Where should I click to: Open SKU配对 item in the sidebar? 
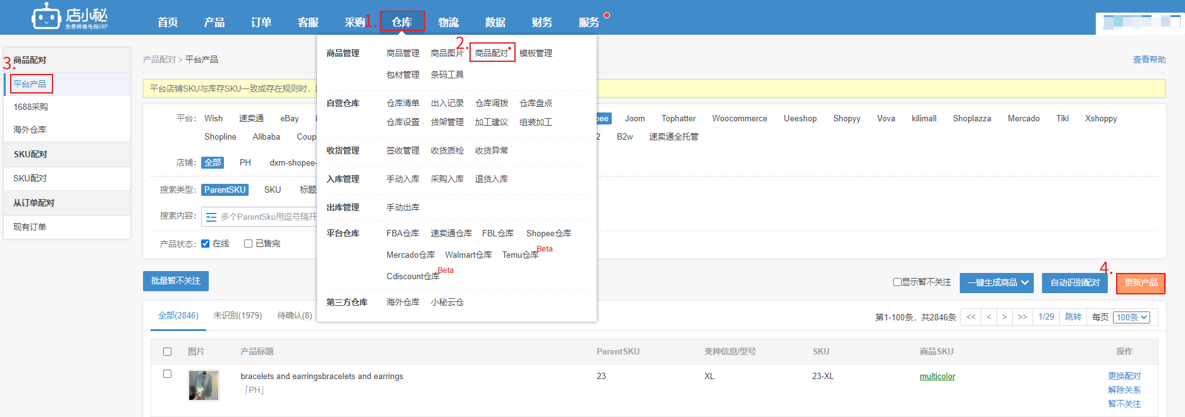click(30, 178)
